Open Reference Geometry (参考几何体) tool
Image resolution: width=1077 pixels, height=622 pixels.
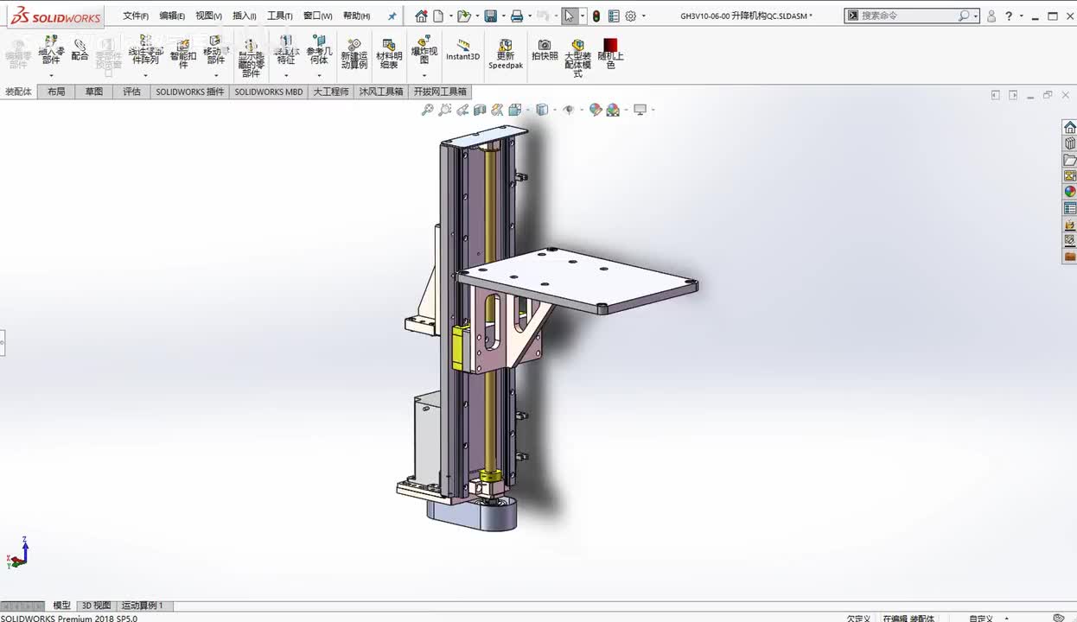tap(319, 50)
